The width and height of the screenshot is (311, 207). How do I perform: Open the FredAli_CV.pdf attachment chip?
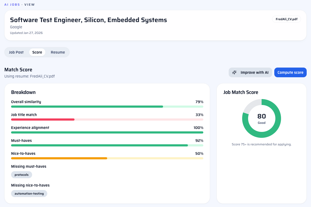pyautogui.click(x=286, y=19)
